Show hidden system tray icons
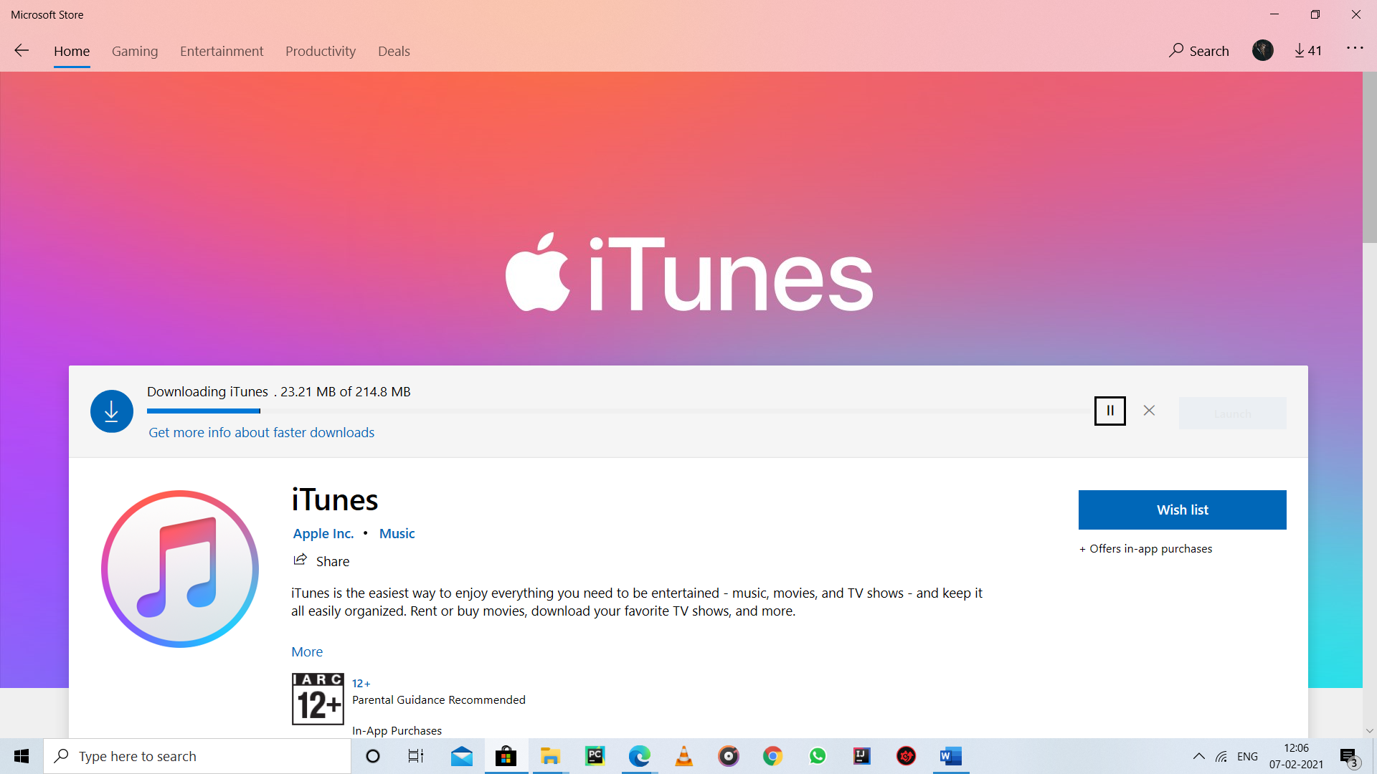The height and width of the screenshot is (774, 1377). pos(1198,756)
